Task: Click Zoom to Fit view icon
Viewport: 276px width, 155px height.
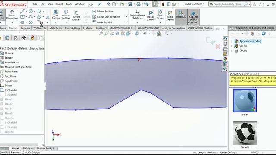Action: point(101,34)
